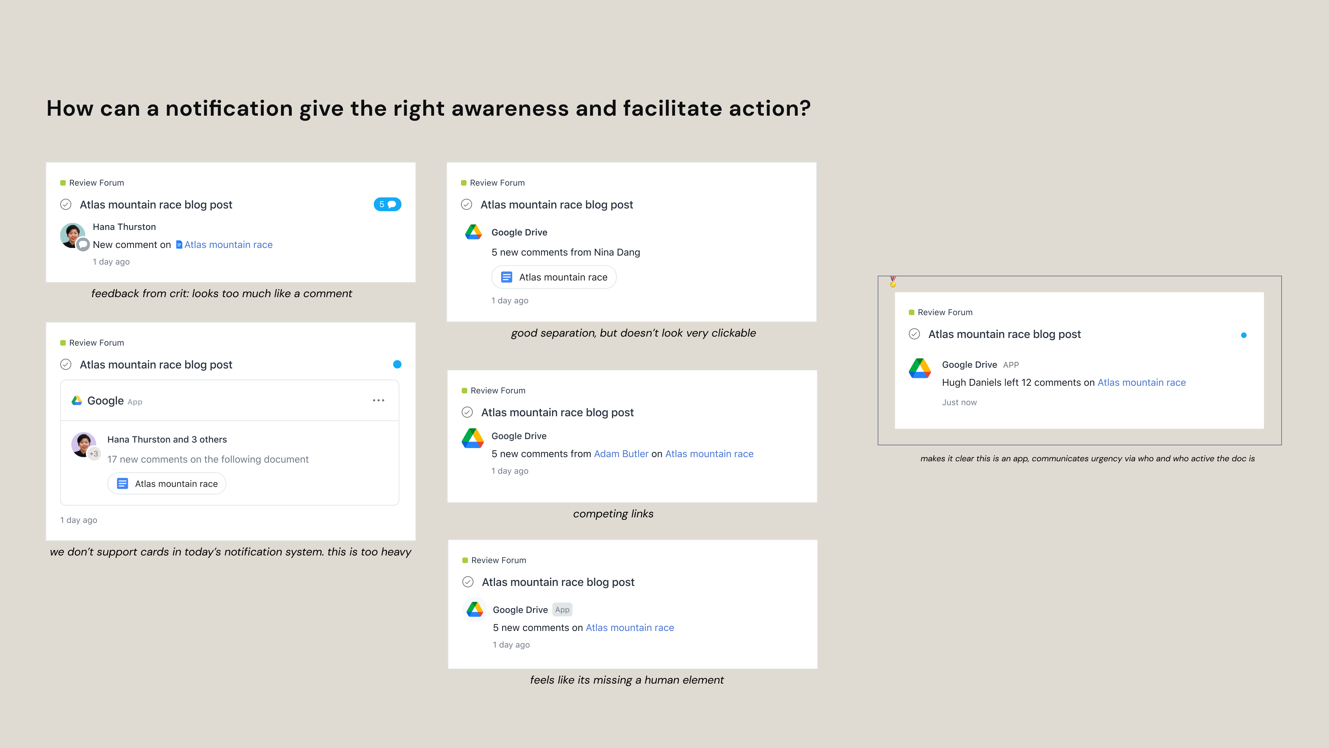Click the avatar with the +3 badge

click(x=83, y=444)
